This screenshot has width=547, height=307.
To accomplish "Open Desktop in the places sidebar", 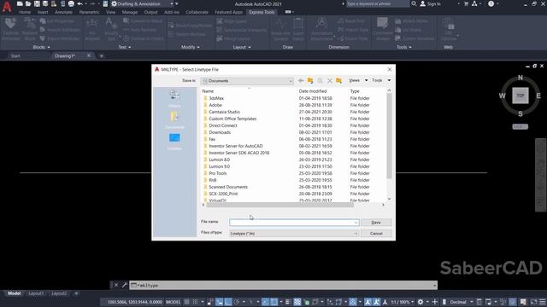I will point(174,142).
